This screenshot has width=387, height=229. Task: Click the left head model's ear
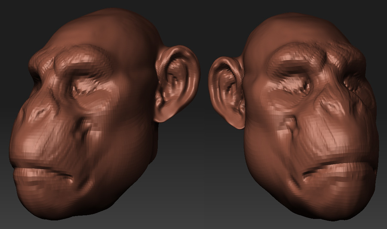(x=176, y=84)
